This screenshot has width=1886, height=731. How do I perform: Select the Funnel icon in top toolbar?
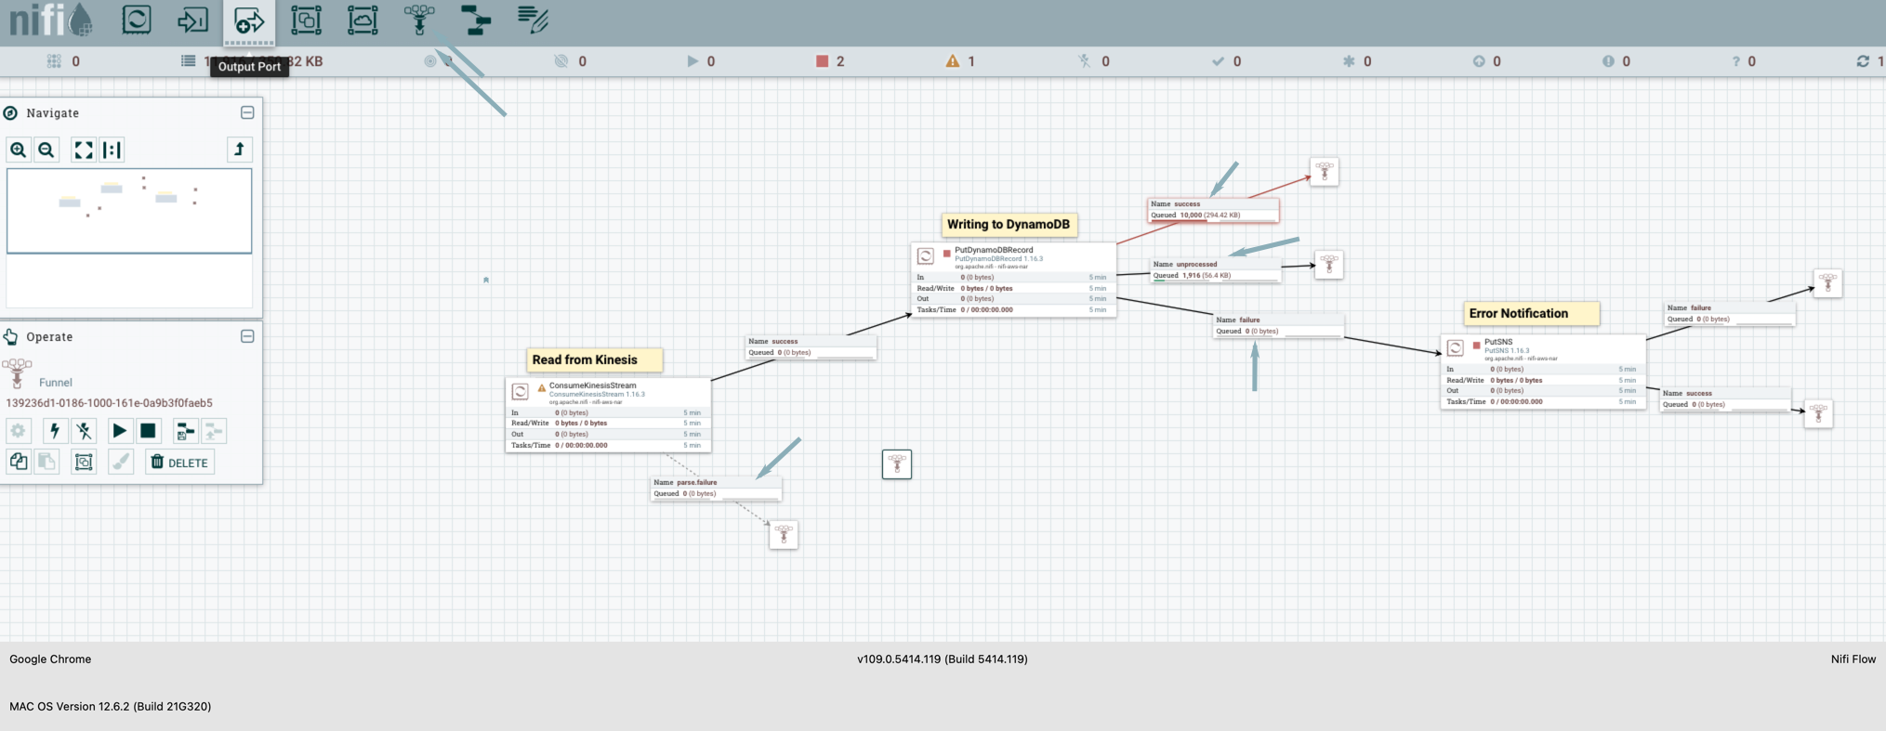point(419,20)
